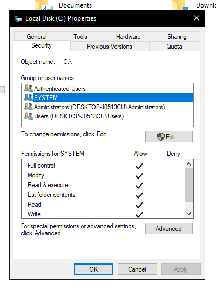Open the Previous Versions tab

pyautogui.click(x=110, y=46)
